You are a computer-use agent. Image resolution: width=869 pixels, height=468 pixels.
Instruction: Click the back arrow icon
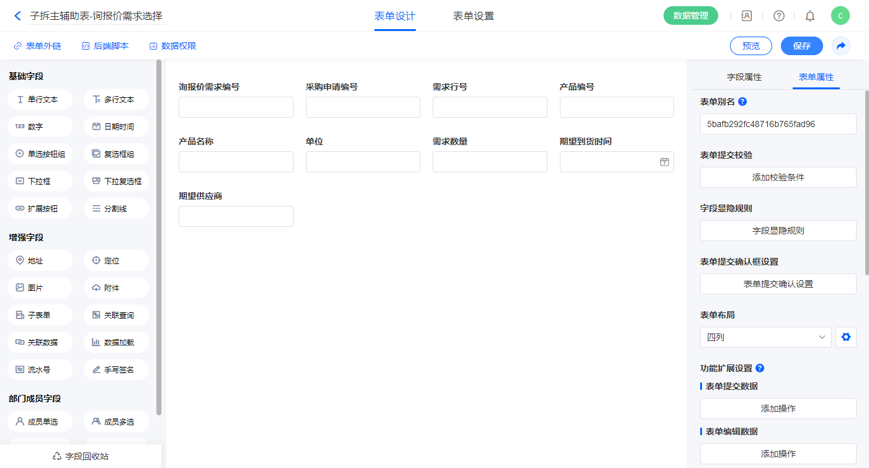click(17, 16)
